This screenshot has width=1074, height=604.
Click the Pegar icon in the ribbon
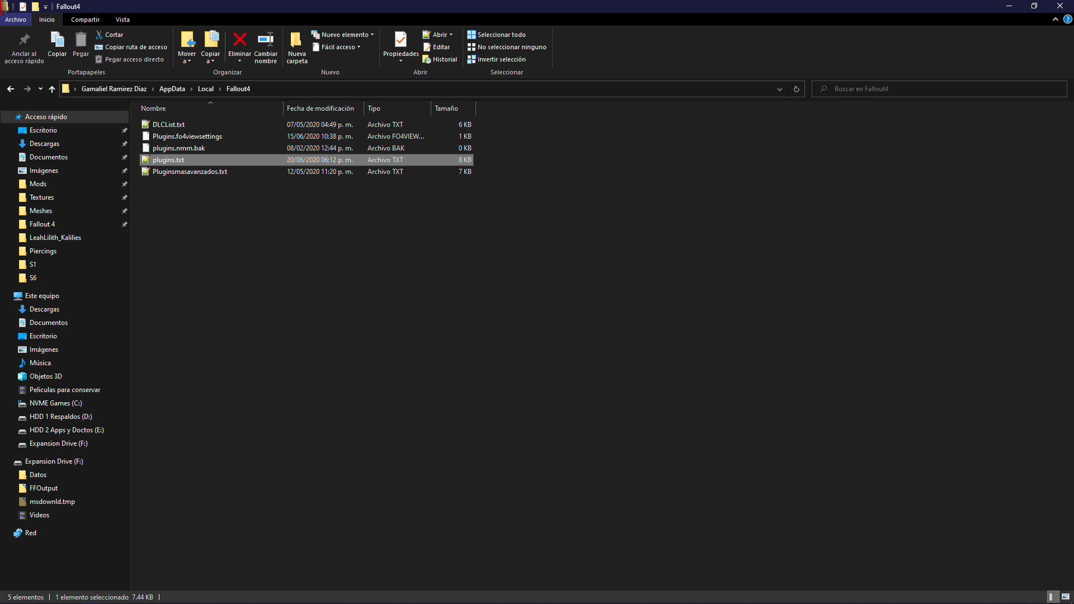coord(81,40)
